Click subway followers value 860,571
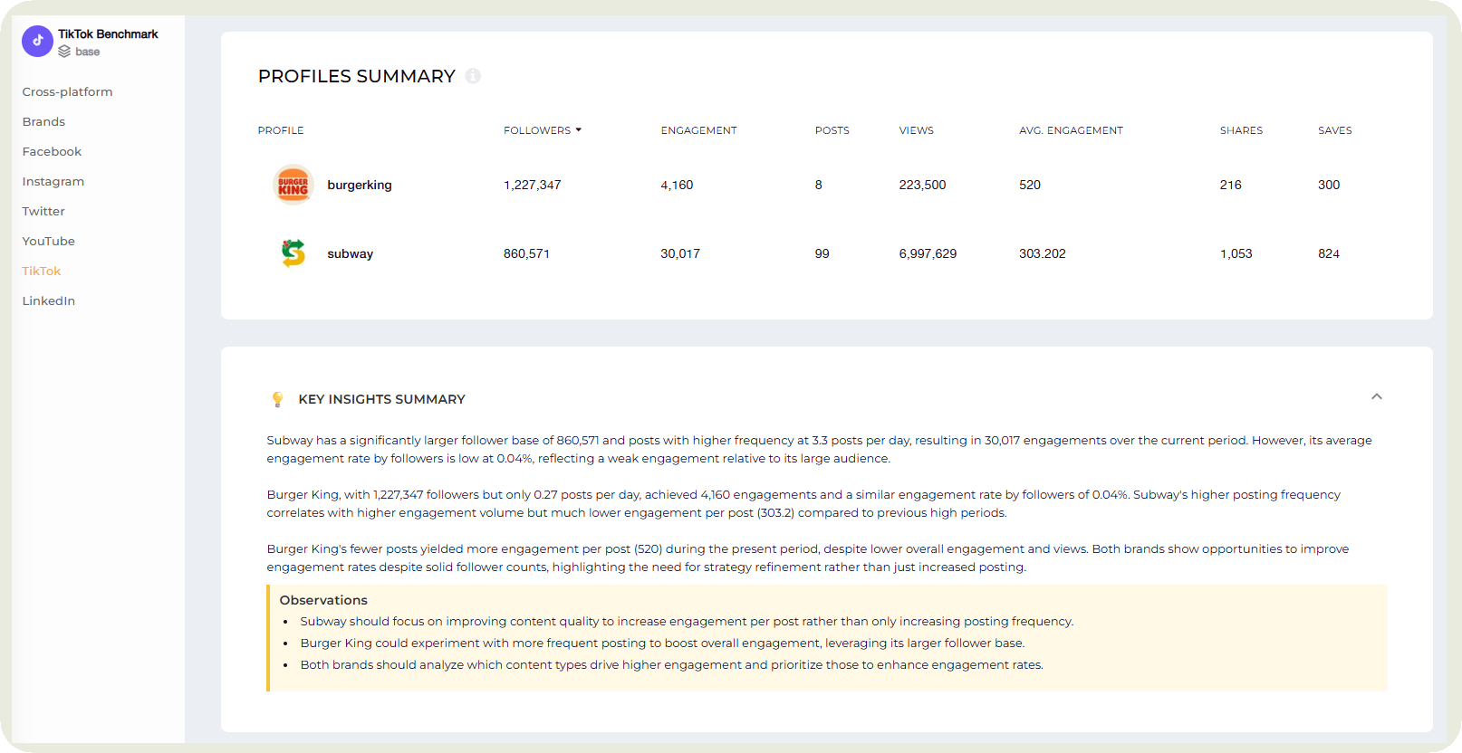The height and width of the screenshot is (753, 1462). (526, 253)
